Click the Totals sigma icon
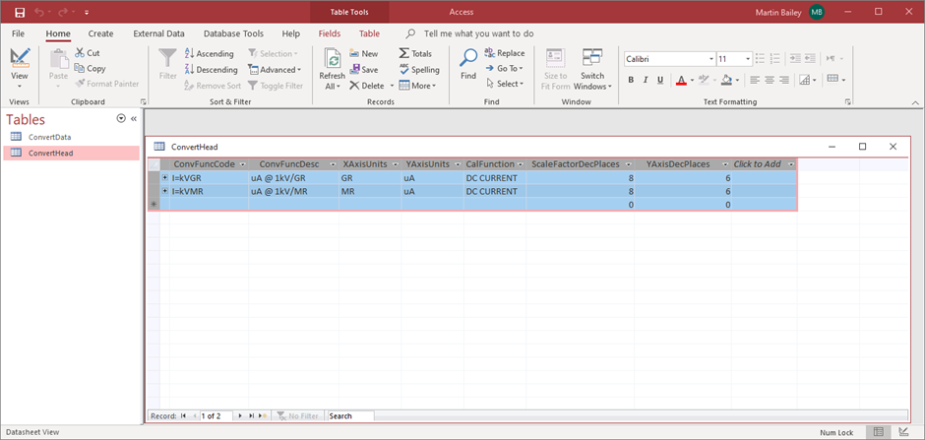The image size is (925, 440). coord(404,54)
